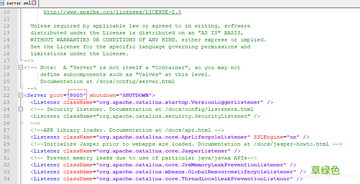The image size is (360, 184).
Task: Click the "Initialize Jasper prior to webapps" comment
Action: pyautogui.click(x=186, y=144)
